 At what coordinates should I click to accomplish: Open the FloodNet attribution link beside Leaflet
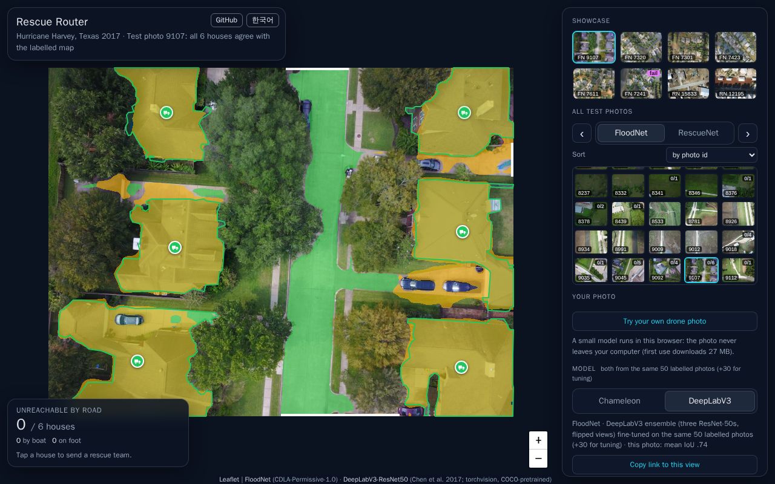coord(257,479)
